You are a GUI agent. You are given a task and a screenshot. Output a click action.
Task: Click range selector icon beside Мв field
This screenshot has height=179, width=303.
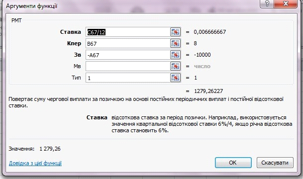click(x=176, y=66)
